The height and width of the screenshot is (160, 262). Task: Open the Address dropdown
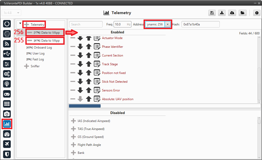(168, 24)
